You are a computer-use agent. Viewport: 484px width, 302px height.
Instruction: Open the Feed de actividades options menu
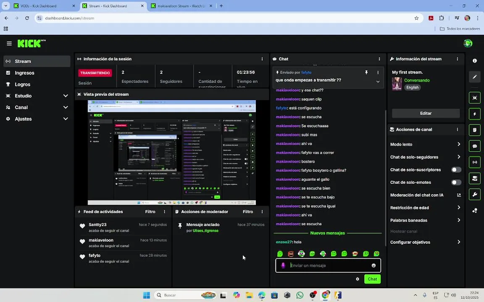pos(165,212)
